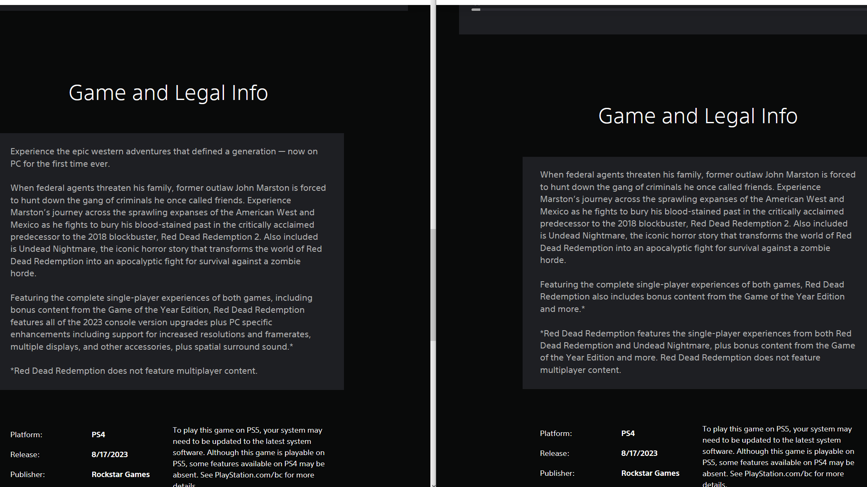Click the 'Platform:' label in the left window

tap(26, 435)
